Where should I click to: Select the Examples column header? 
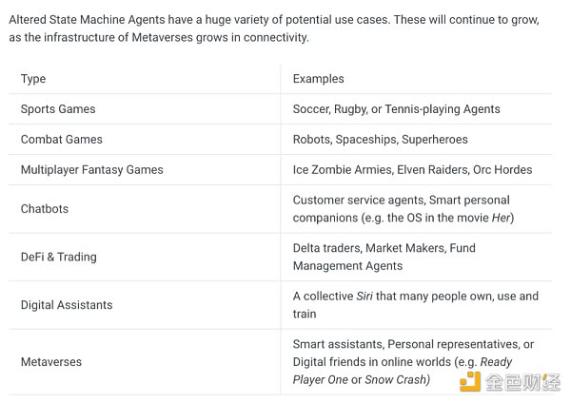point(318,79)
